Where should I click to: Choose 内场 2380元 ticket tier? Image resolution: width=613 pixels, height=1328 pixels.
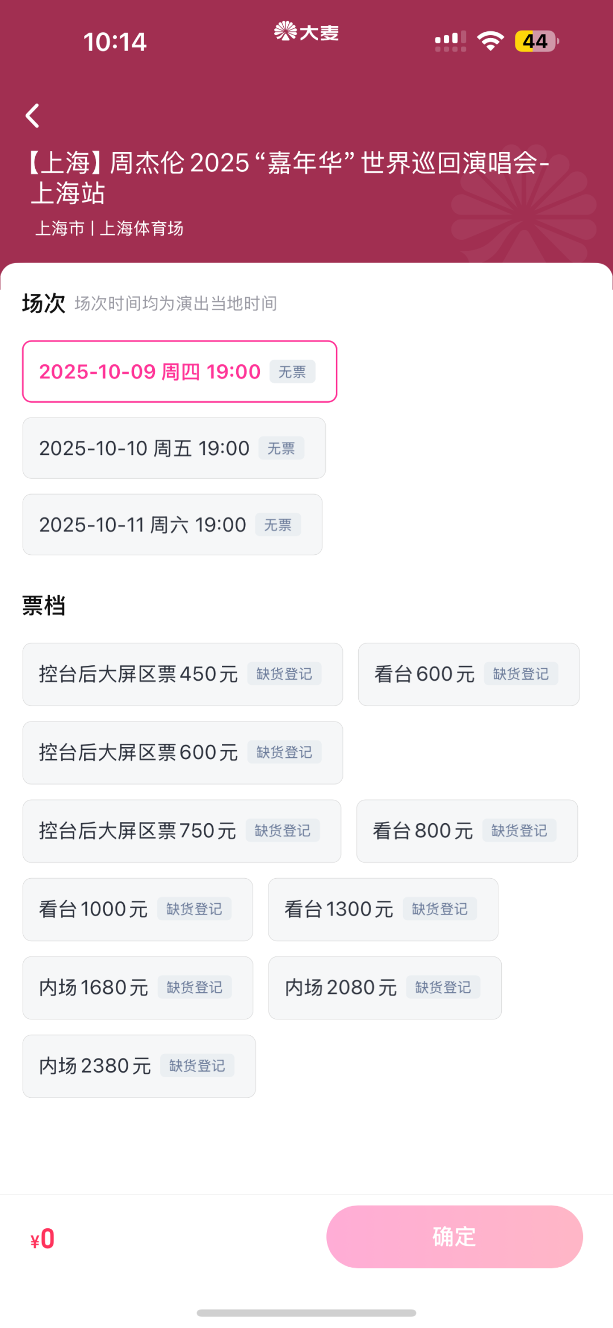(139, 1066)
